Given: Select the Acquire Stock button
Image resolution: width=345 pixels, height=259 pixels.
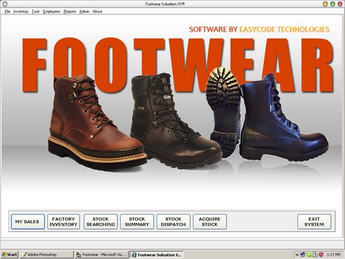Looking at the screenshot, I should 209,222.
